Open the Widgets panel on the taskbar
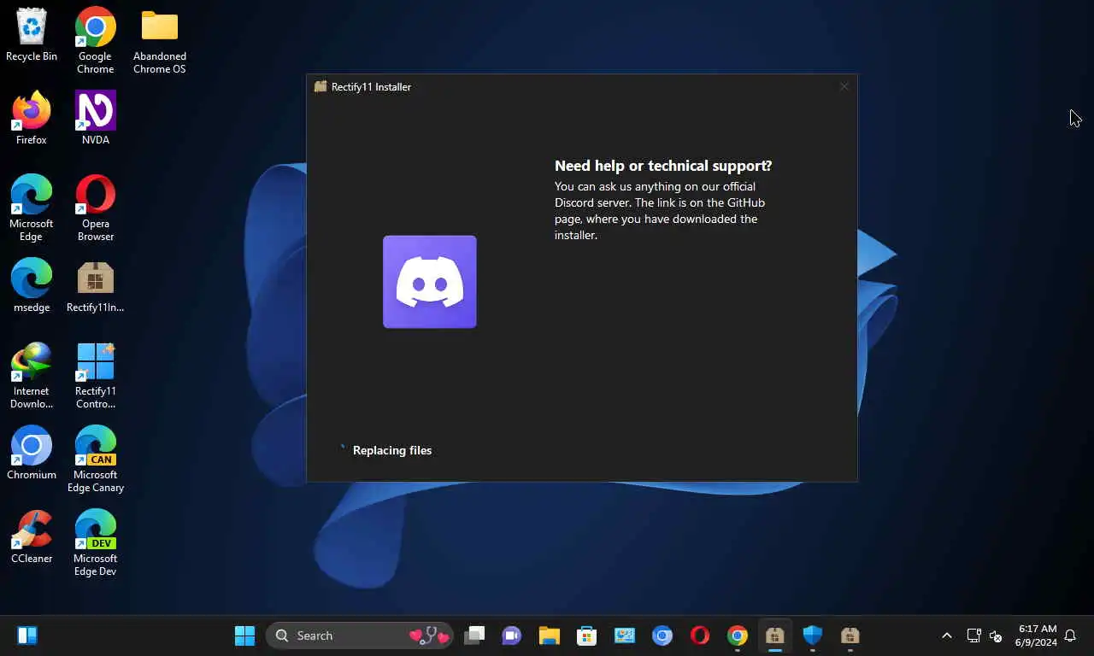1094x656 pixels. tap(27, 635)
